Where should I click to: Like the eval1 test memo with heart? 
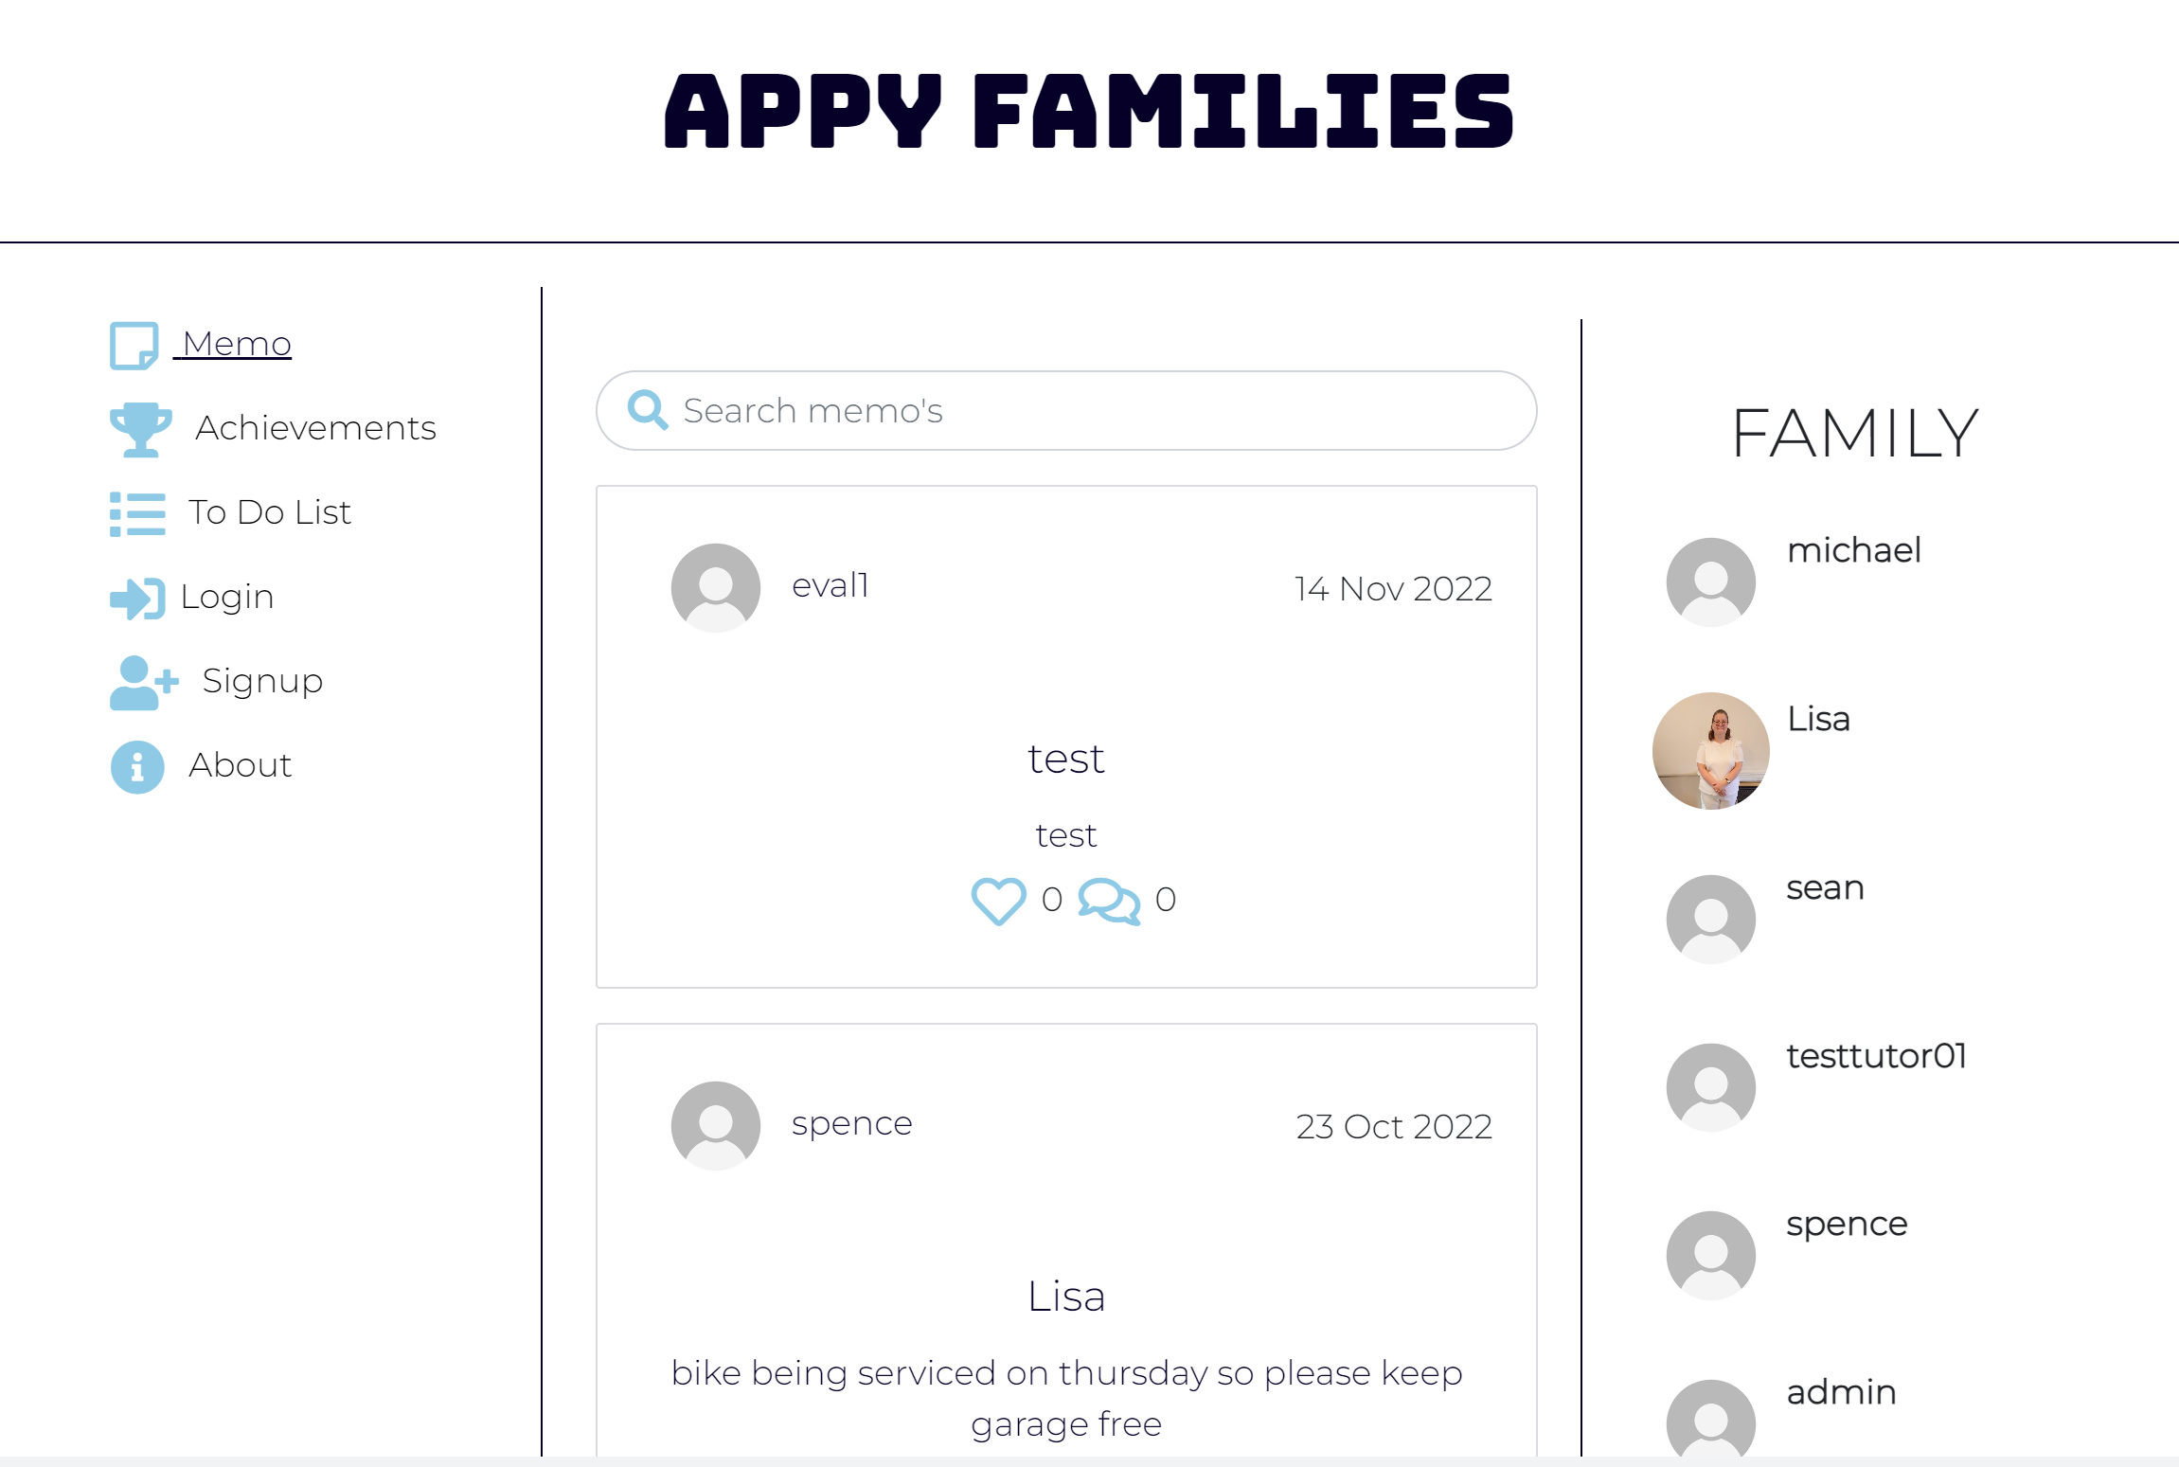(x=998, y=901)
